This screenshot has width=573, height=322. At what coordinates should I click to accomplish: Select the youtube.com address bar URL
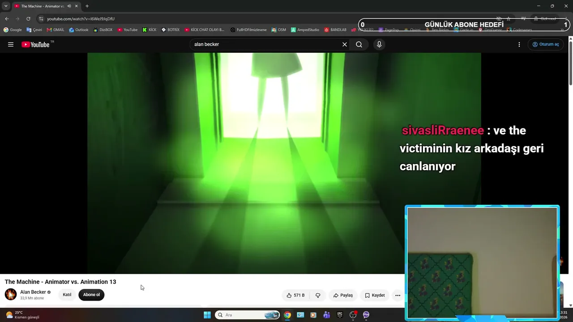pos(81,19)
